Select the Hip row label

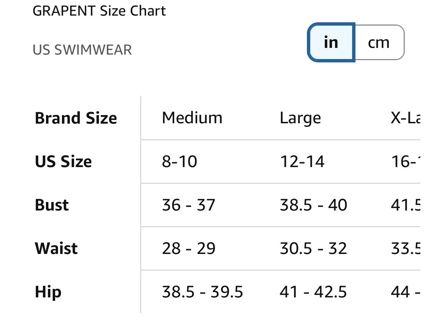(47, 292)
